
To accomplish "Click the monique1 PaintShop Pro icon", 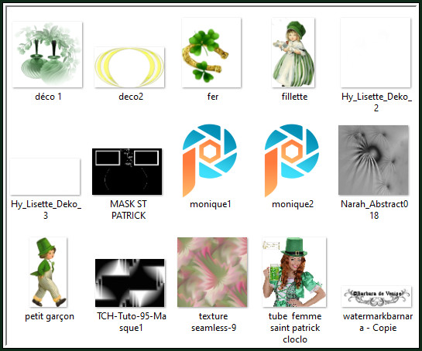I will point(210,161).
